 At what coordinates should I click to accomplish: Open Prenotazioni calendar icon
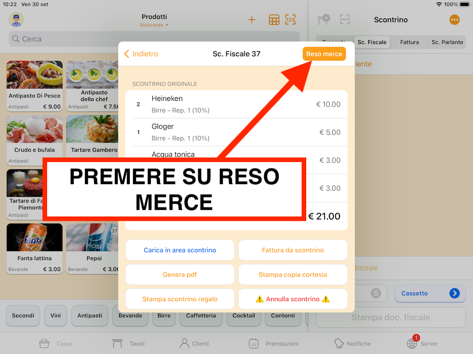tap(254, 343)
